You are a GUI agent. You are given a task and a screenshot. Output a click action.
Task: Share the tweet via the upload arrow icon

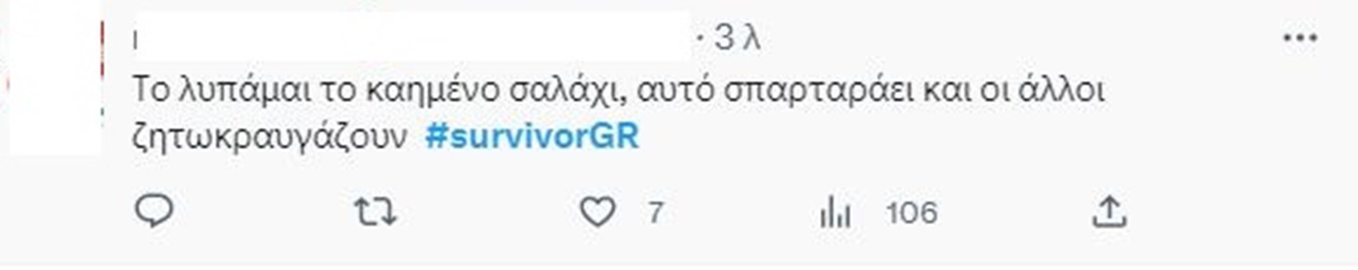point(1109,211)
